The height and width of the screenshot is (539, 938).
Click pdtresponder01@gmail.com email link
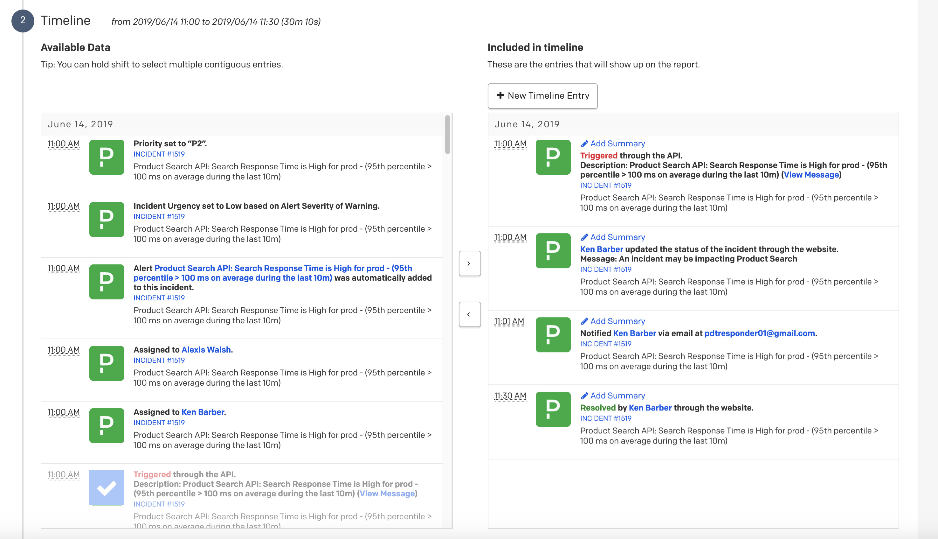click(759, 333)
